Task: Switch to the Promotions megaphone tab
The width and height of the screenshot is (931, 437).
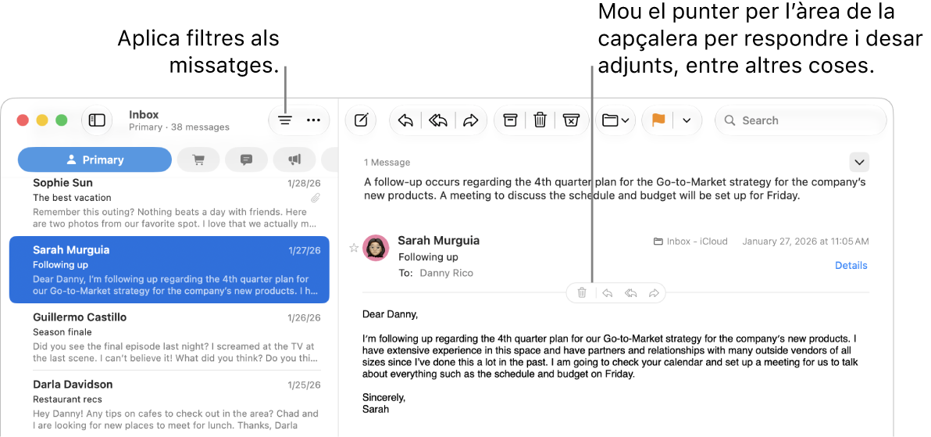Action: [294, 160]
